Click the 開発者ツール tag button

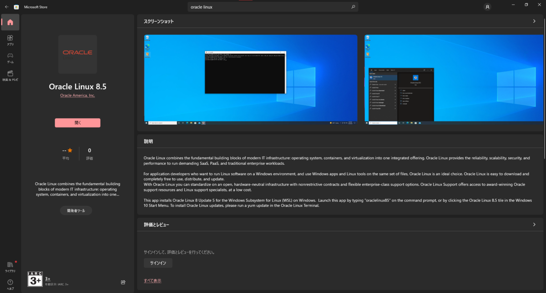click(76, 211)
